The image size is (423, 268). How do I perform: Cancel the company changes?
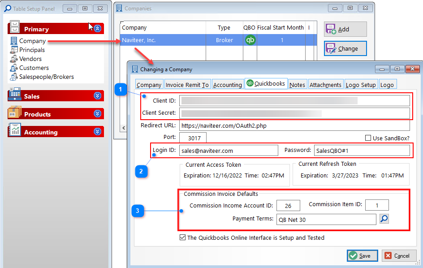tap(399, 255)
